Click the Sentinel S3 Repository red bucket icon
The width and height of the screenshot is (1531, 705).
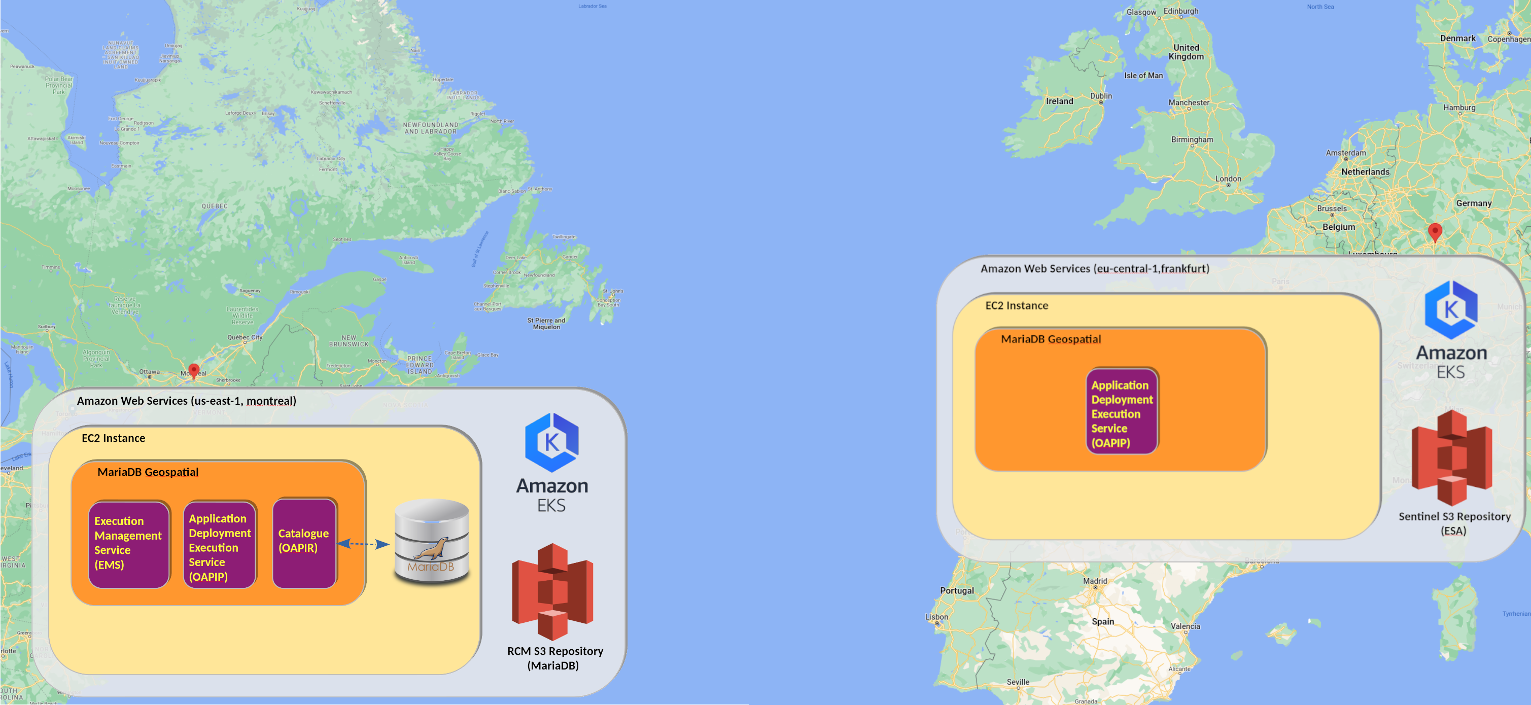(x=1452, y=457)
